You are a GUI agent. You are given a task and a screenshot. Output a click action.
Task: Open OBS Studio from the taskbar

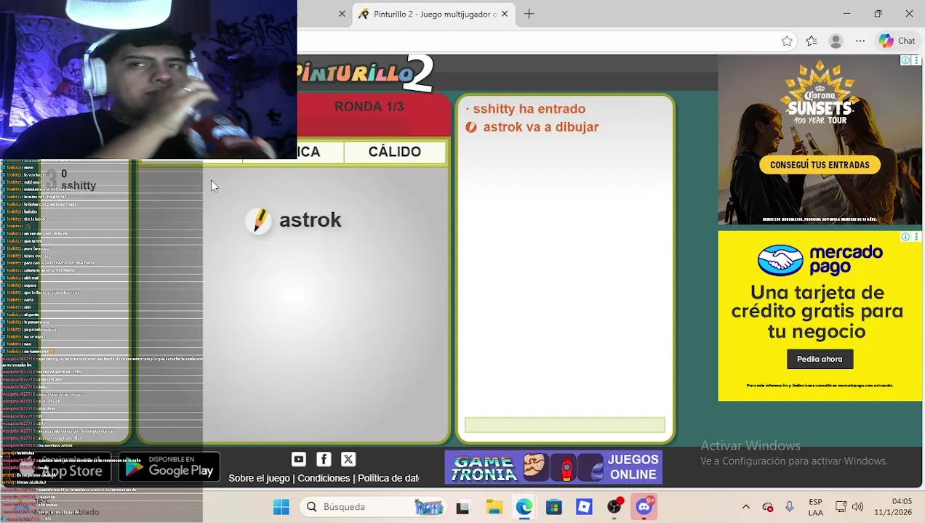tap(614, 507)
